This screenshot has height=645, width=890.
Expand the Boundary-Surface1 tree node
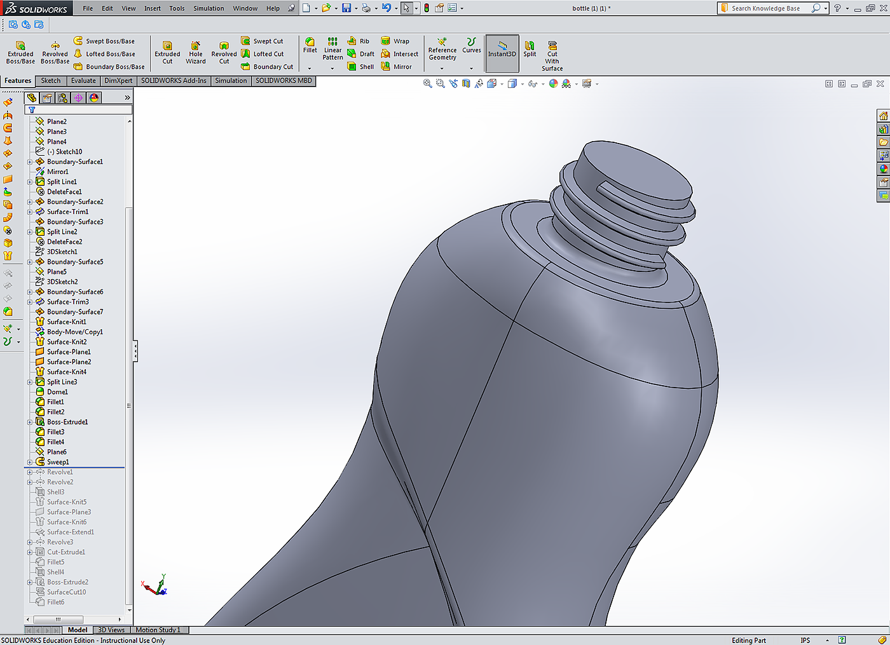30,162
